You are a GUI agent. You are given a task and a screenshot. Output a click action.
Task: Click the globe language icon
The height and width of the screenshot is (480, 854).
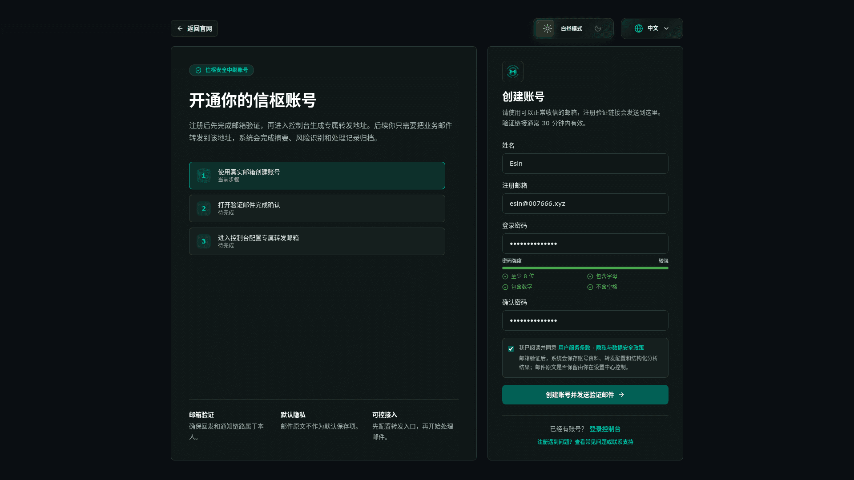638,28
